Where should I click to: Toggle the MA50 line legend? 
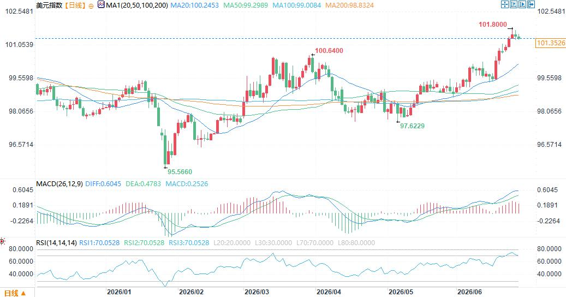pos(246,5)
